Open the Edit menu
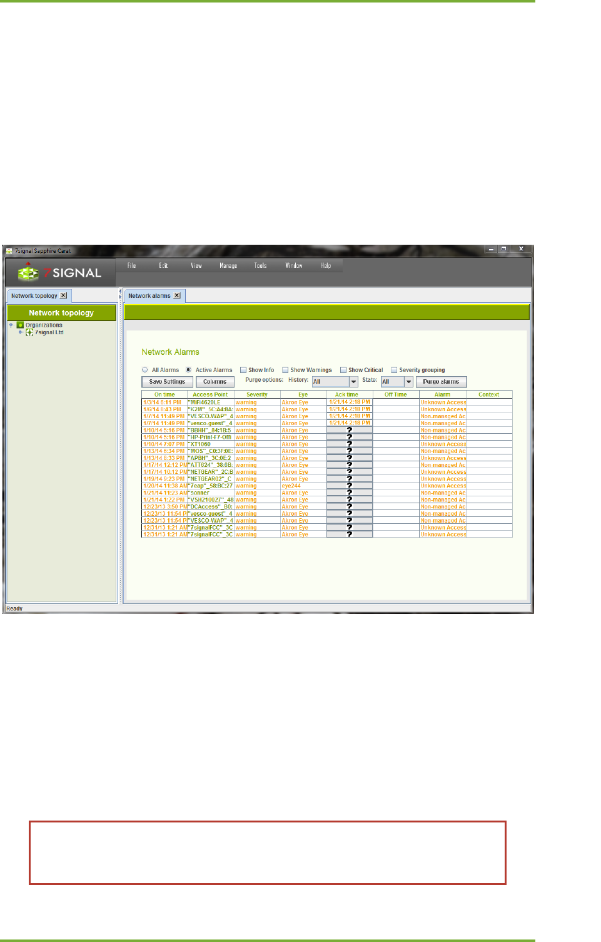 tap(163, 265)
